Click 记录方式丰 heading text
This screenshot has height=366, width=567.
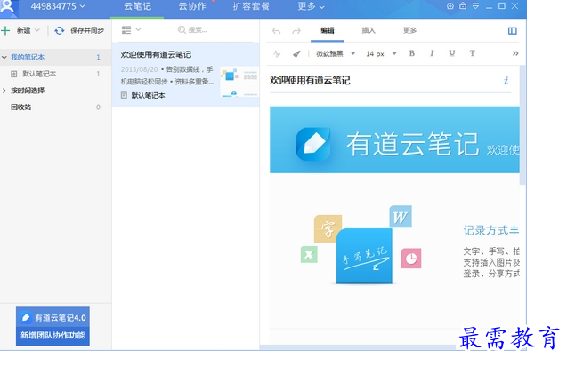(x=491, y=230)
